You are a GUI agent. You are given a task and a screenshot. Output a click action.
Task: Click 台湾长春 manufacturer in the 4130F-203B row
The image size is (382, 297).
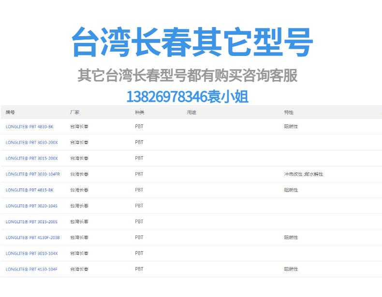point(79,237)
